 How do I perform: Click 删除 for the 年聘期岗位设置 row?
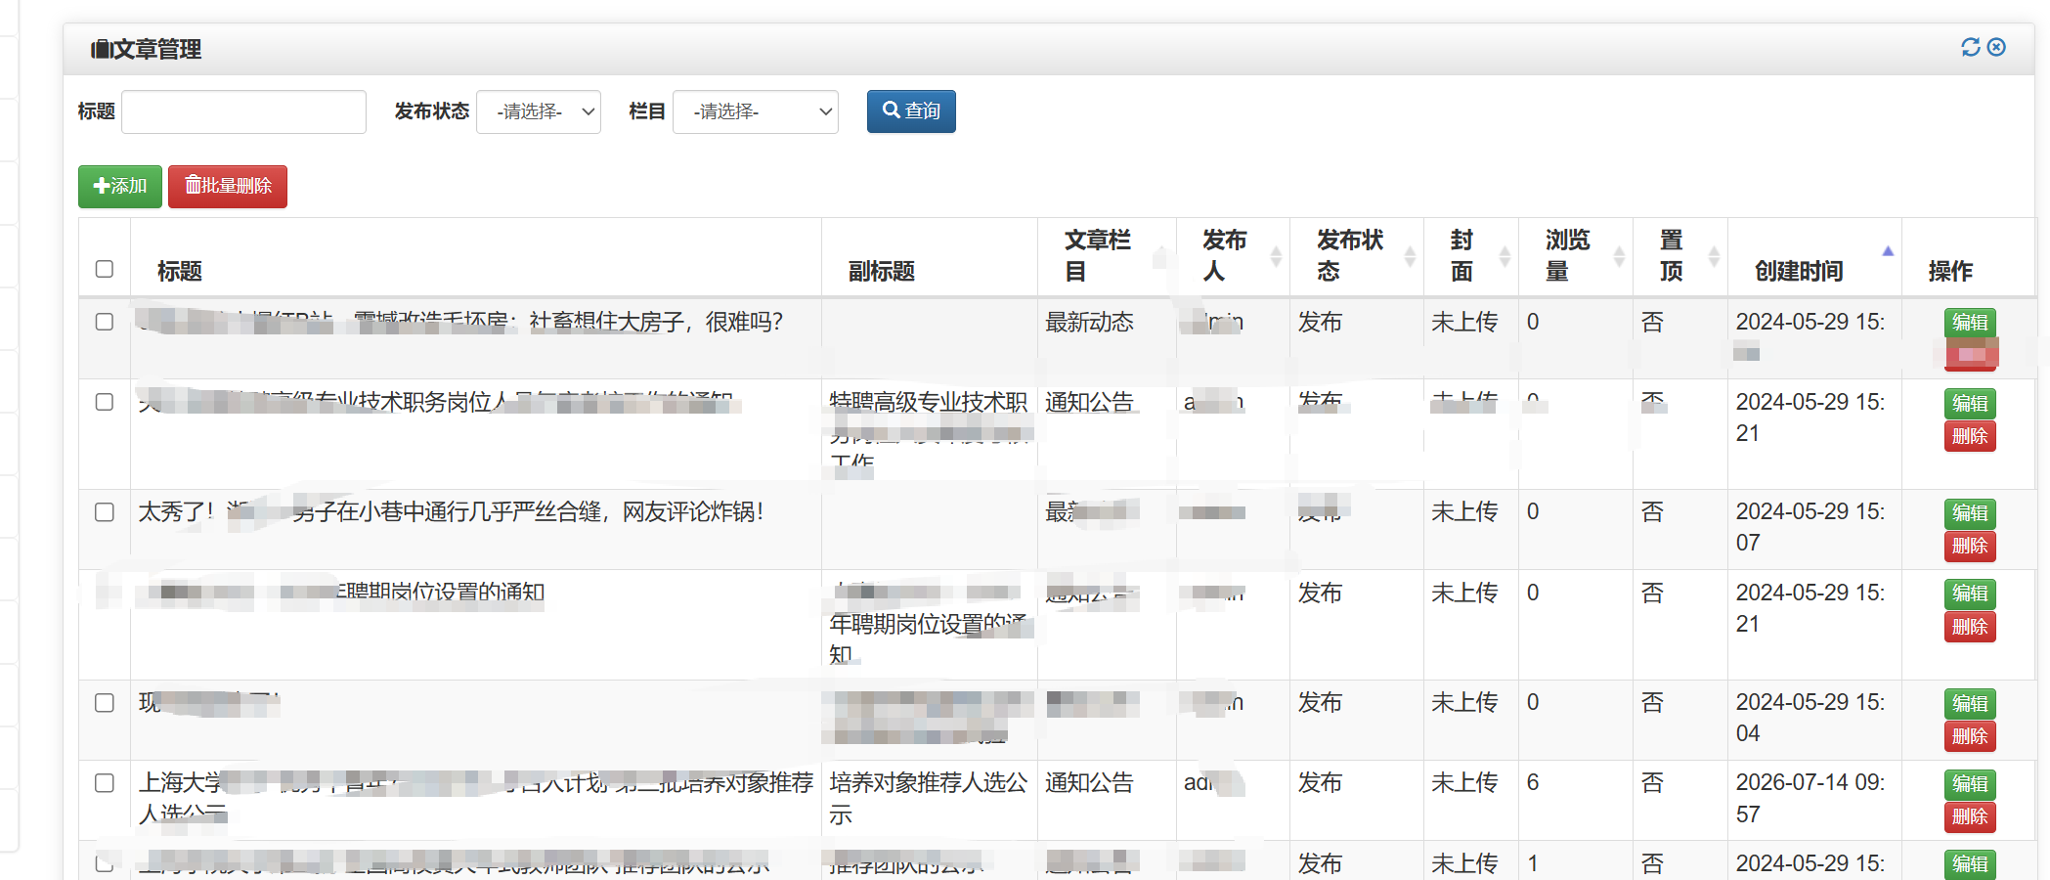[1970, 627]
